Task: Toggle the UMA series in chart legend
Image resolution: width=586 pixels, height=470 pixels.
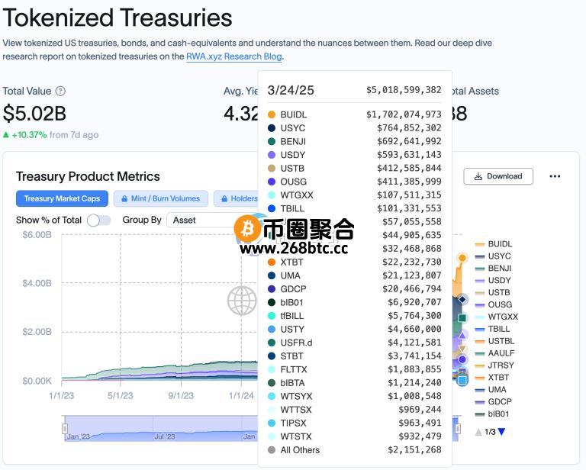Action: pos(491,390)
